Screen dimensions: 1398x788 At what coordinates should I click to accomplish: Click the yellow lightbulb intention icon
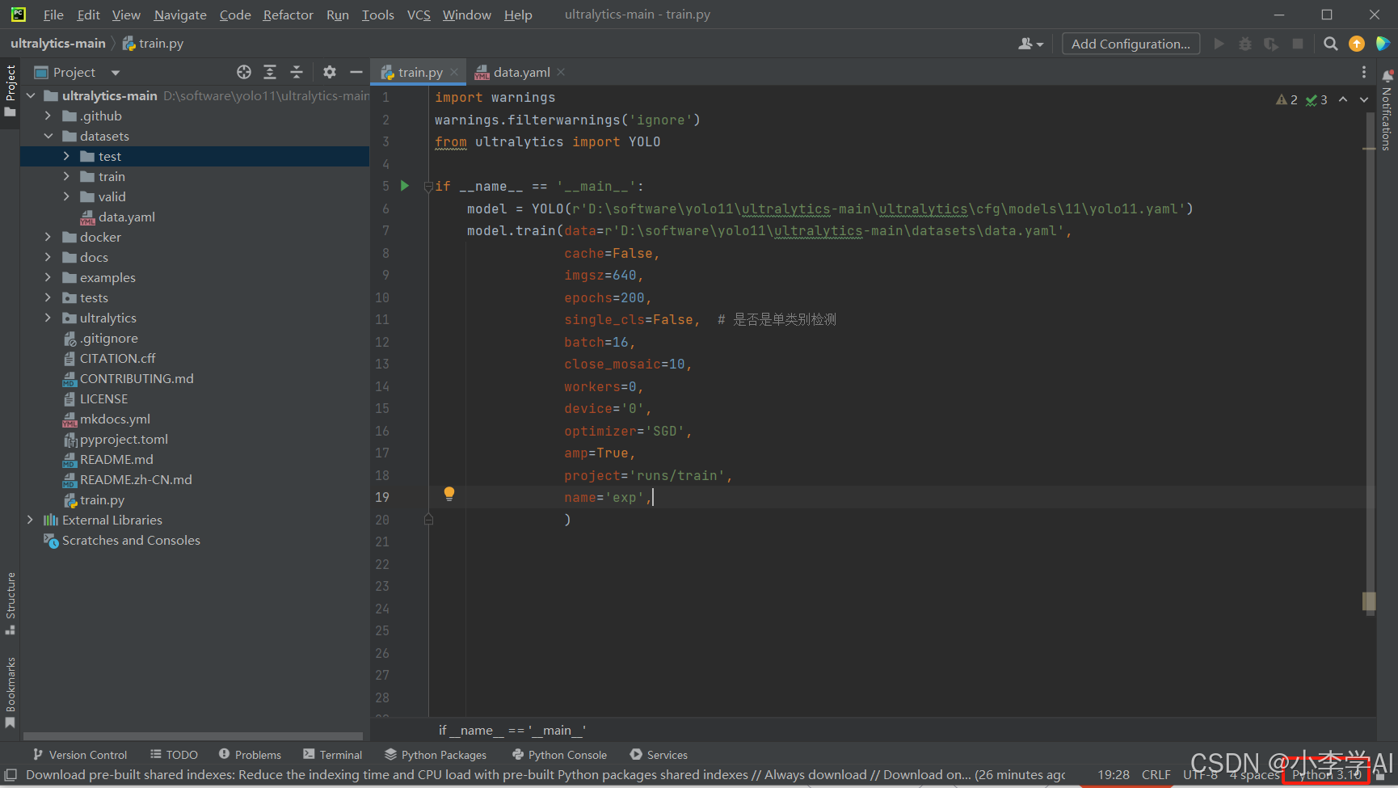[x=449, y=494]
